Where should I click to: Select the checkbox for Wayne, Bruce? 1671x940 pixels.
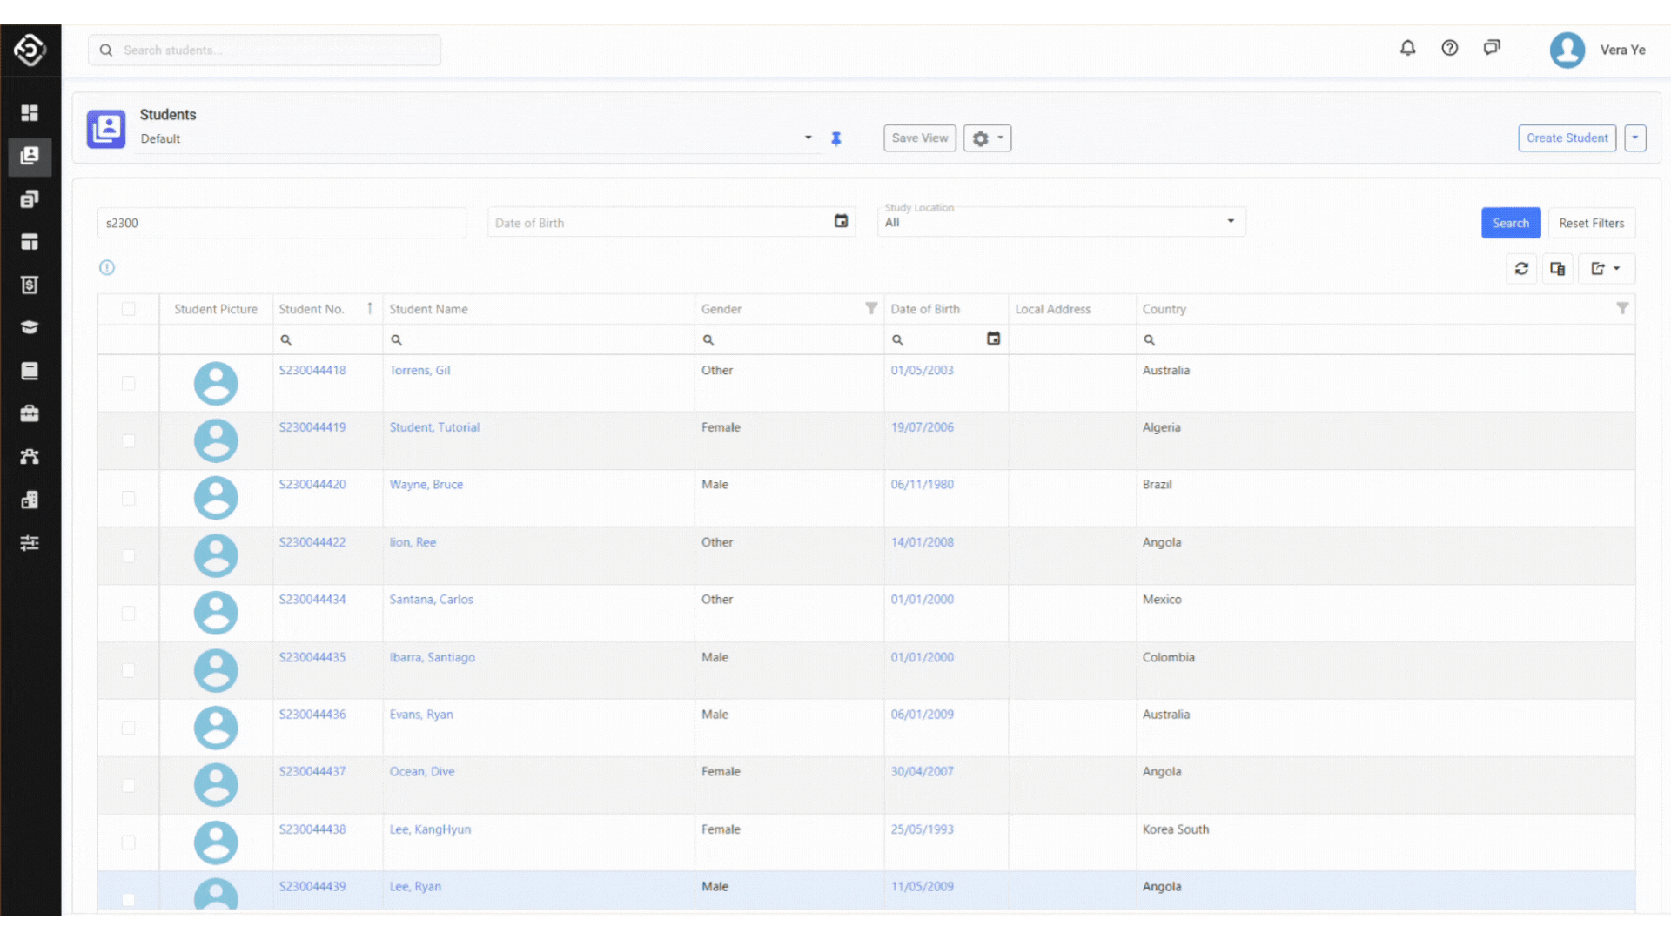(x=129, y=499)
